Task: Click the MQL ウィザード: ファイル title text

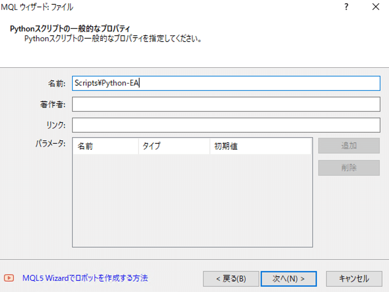Action: click(x=36, y=7)
